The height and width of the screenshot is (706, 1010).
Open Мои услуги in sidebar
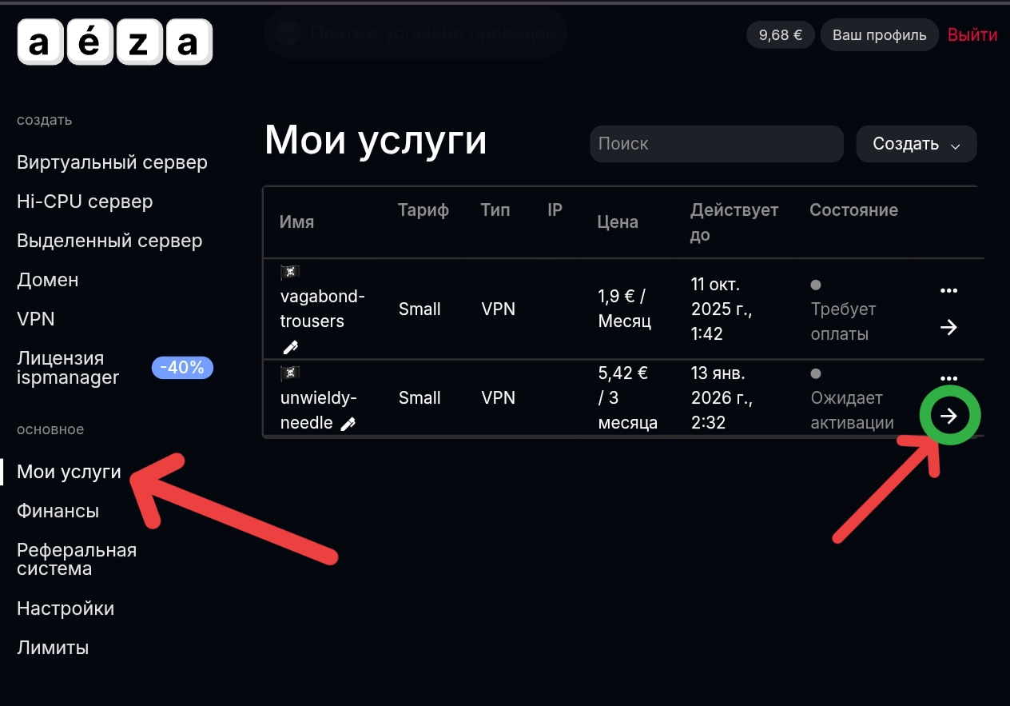click(70, 472)
